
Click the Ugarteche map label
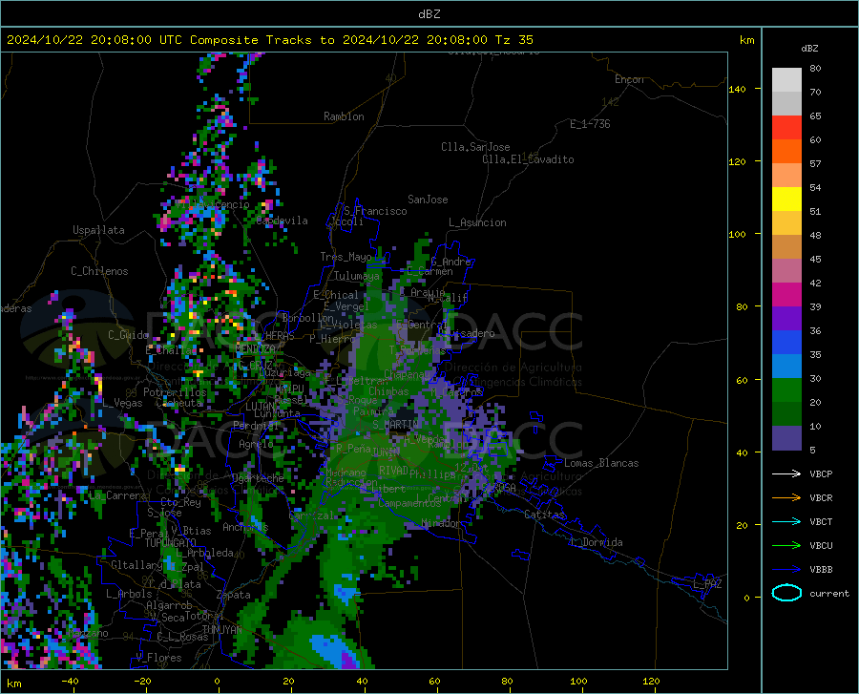[x=258, y=477]
